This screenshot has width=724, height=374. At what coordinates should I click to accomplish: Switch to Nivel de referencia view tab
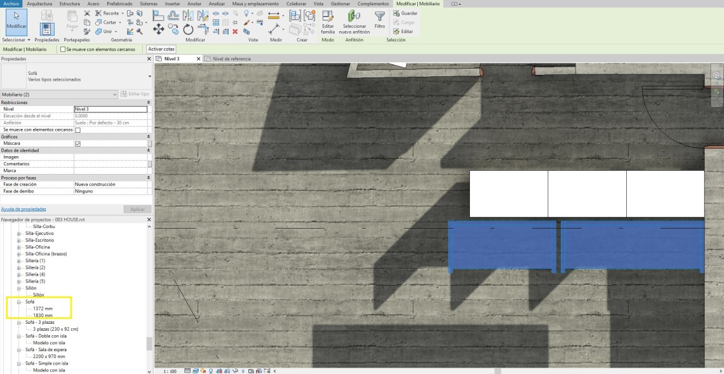[x=231, y=58]
